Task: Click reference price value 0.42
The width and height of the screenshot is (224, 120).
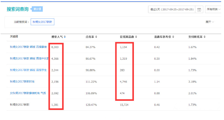Action: coord(157,47)
